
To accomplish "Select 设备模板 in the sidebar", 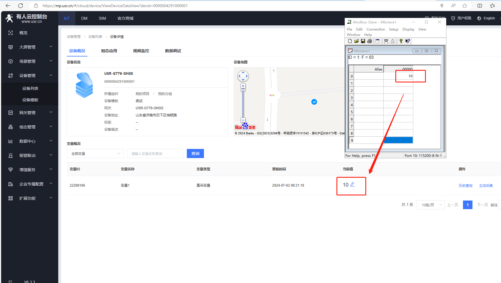I will (x=30, y=100).
